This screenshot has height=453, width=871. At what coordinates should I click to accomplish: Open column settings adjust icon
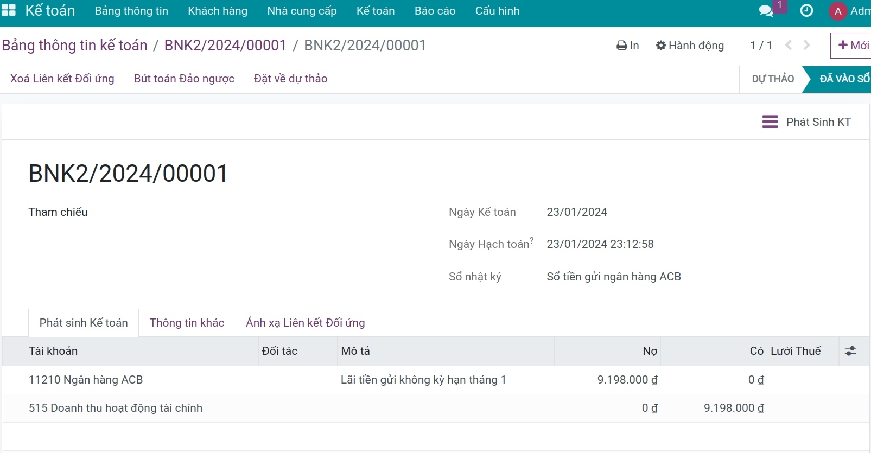pyautogui.click(x=850, y=351)
